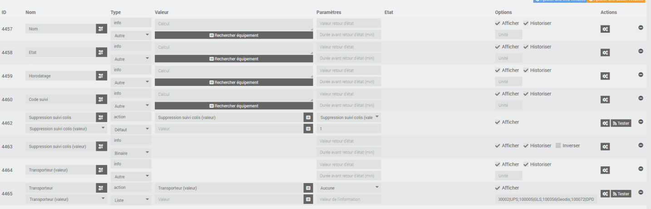Screen dimensions: 651x209
Task: Click the icon picker button beside Nom
Action: point(102,29)
